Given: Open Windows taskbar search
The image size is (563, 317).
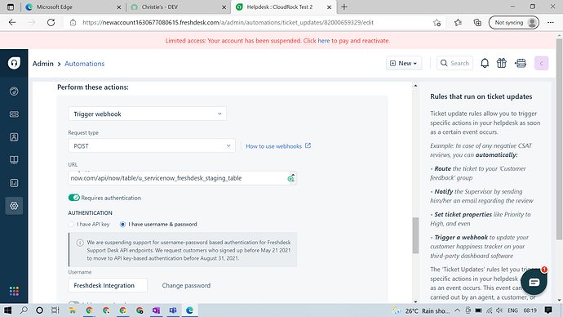Looking at the screenshot, I should [x=24, y=310].
